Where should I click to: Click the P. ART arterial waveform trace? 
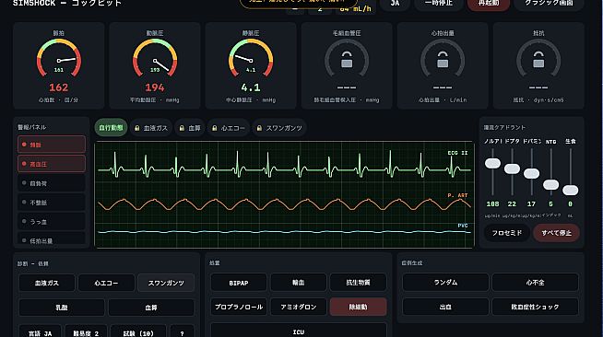click(x=285, y=204)
